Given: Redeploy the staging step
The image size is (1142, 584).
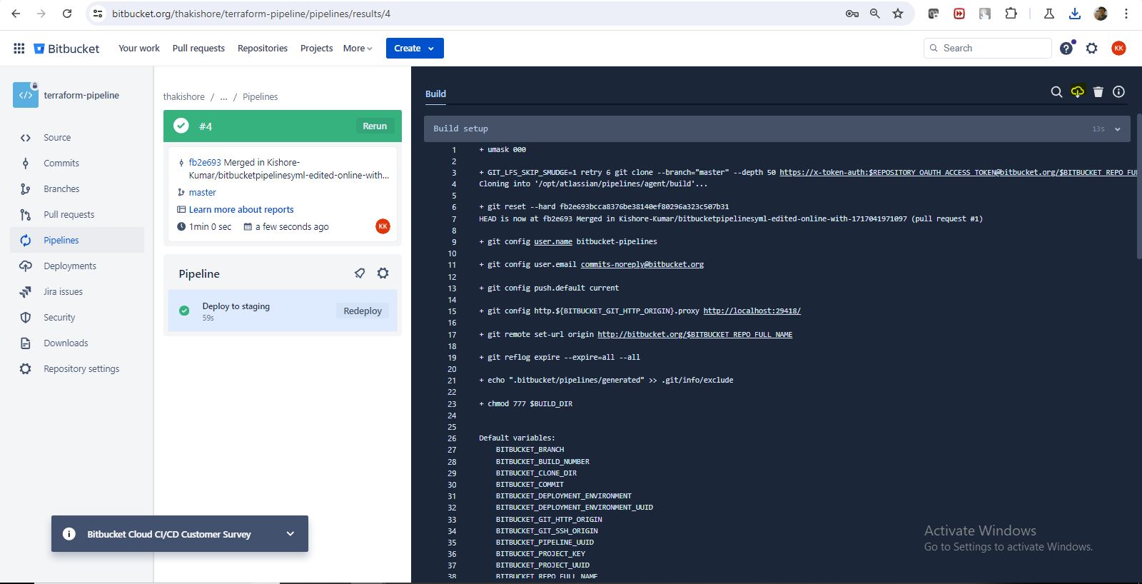Looking at the screenshot, I should point(363,311).
